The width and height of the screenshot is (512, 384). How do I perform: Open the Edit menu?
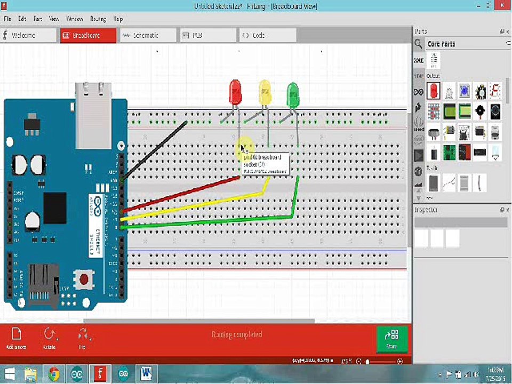[x=22, y=19]
